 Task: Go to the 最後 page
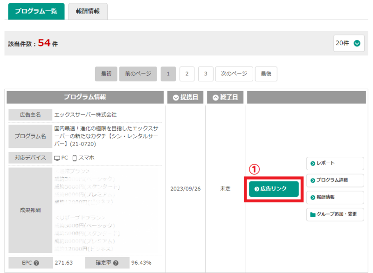(x=266, y=73)
